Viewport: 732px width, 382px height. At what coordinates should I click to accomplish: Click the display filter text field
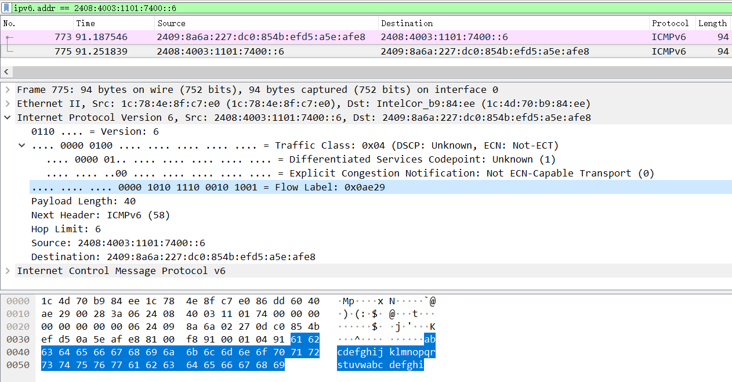pyautogui.click(x=348, y=8)
